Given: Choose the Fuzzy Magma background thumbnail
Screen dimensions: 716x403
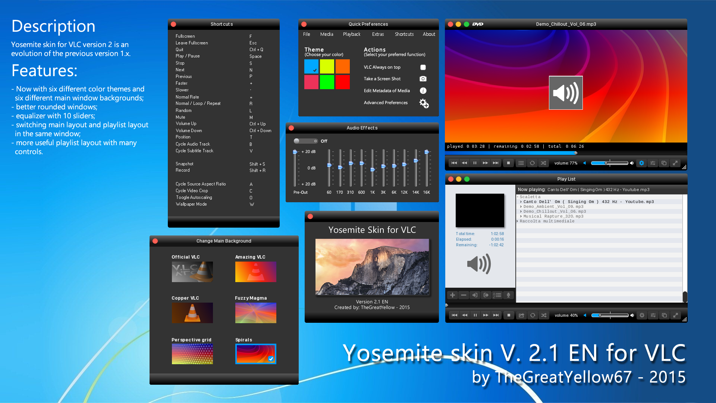Looking at the screenshot, I should (256, 313).
